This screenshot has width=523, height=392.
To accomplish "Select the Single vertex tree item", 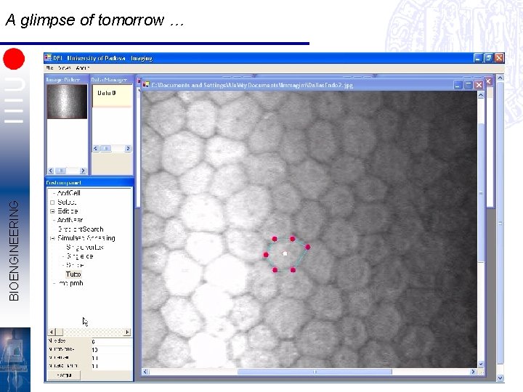I will 85,248.
